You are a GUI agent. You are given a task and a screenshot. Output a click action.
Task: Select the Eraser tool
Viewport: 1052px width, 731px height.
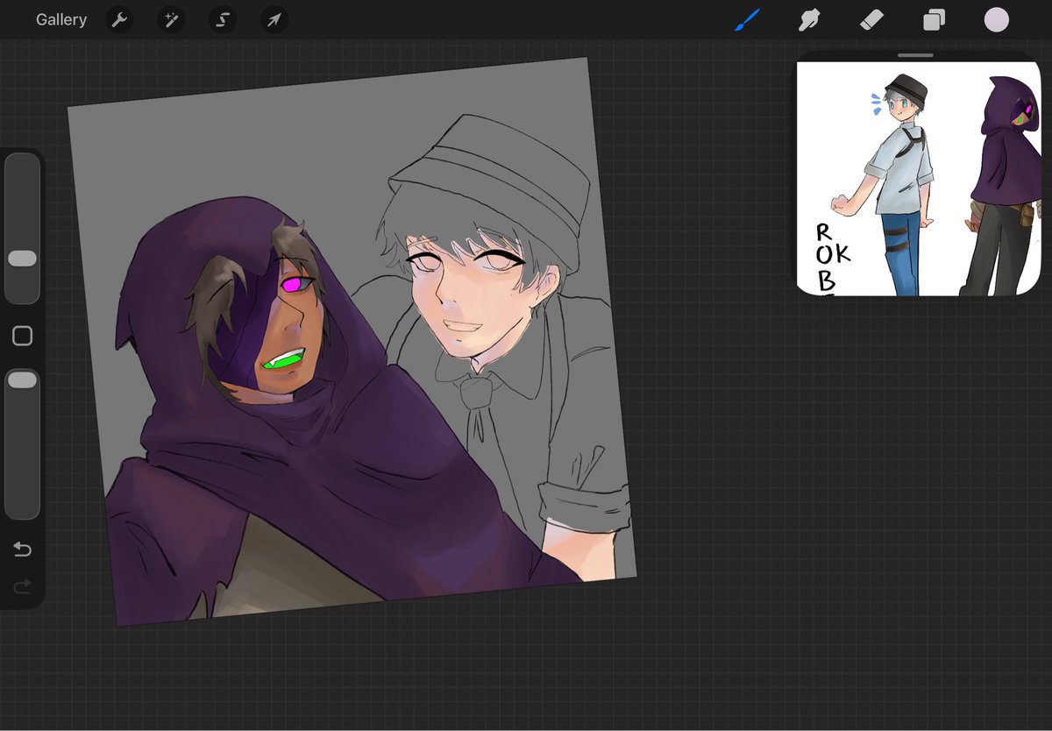coord(871,19)
